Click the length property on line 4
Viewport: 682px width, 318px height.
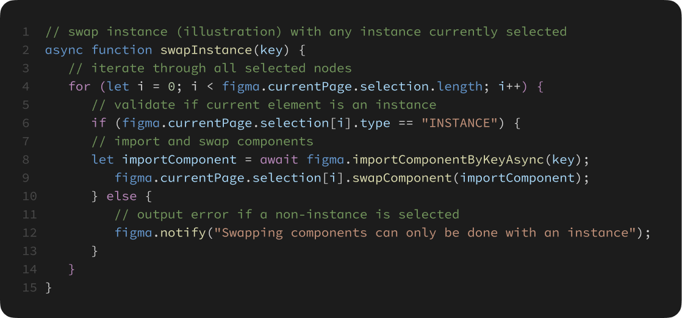(460, 87)
